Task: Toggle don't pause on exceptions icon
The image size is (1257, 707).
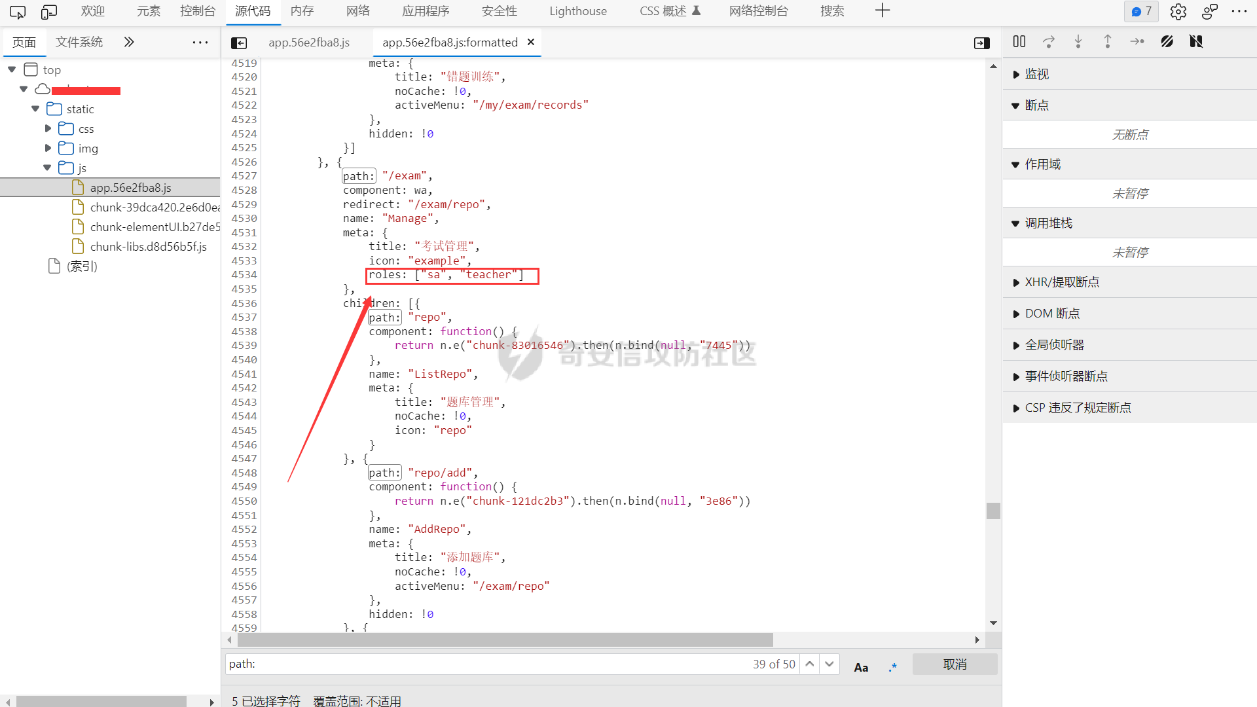Action: pyautogui.click(x=1196, y=41)
